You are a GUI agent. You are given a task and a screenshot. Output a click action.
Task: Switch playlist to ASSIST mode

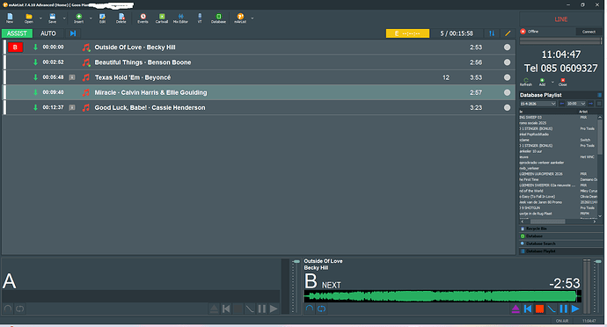coord(17,33)
